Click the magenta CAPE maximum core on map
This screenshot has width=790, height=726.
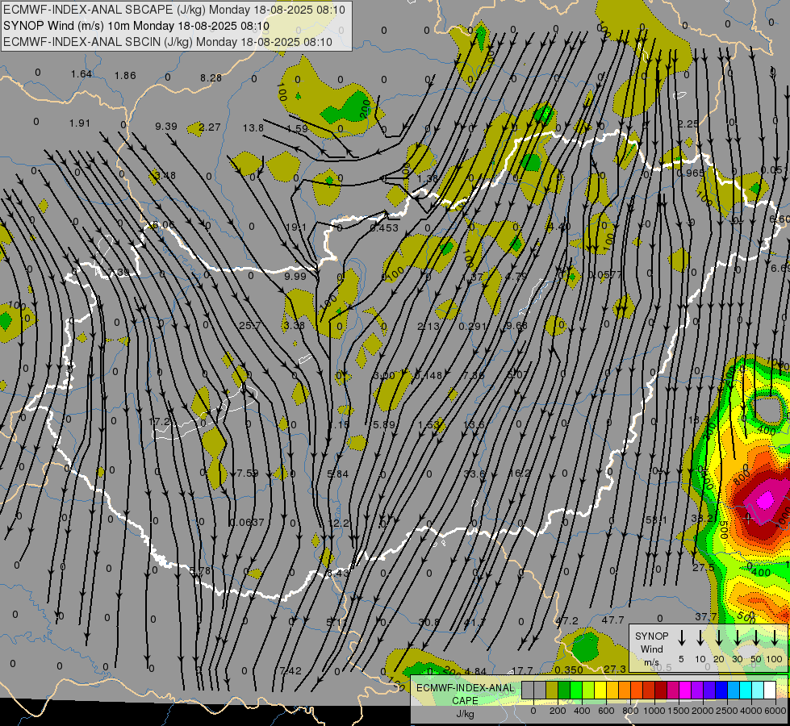(x=765, y=499)
